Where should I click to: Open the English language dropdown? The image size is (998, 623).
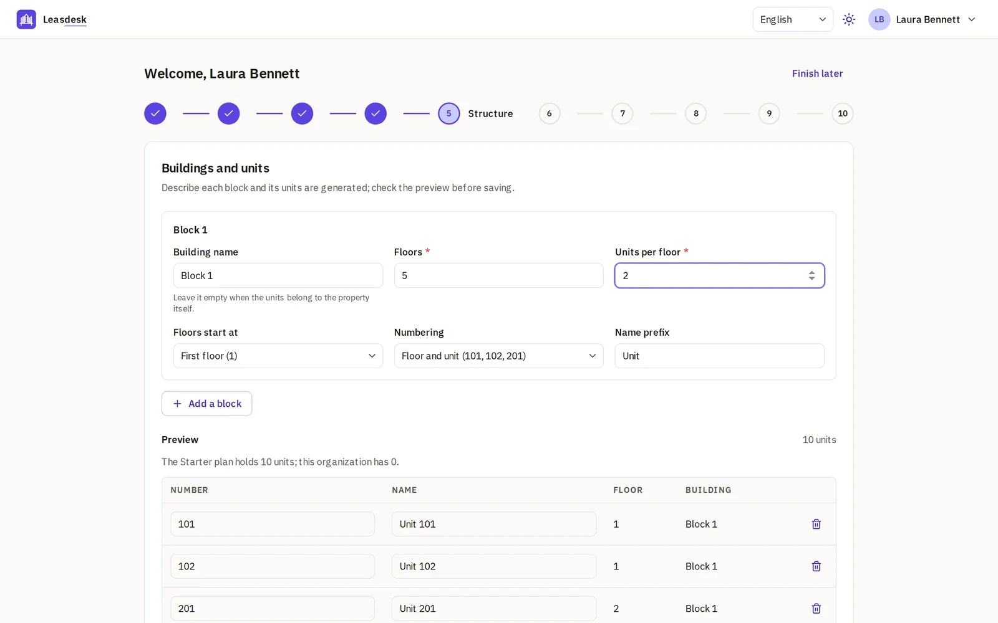tap(793, 19)
